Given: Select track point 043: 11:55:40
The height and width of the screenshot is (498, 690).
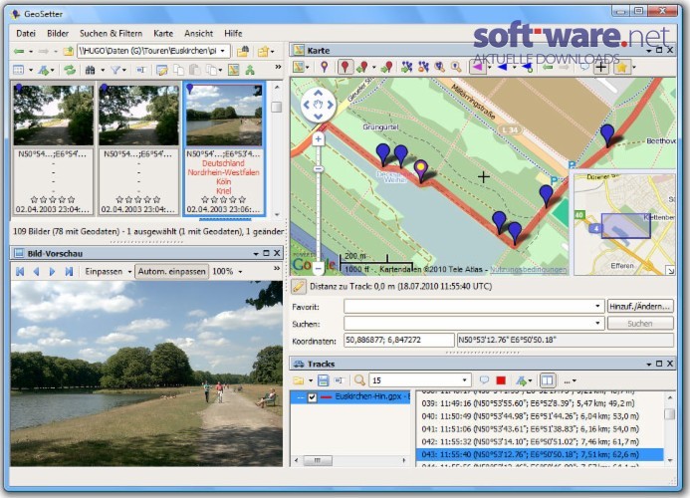Looking at the screenshot, I should [x=540, y=454].
